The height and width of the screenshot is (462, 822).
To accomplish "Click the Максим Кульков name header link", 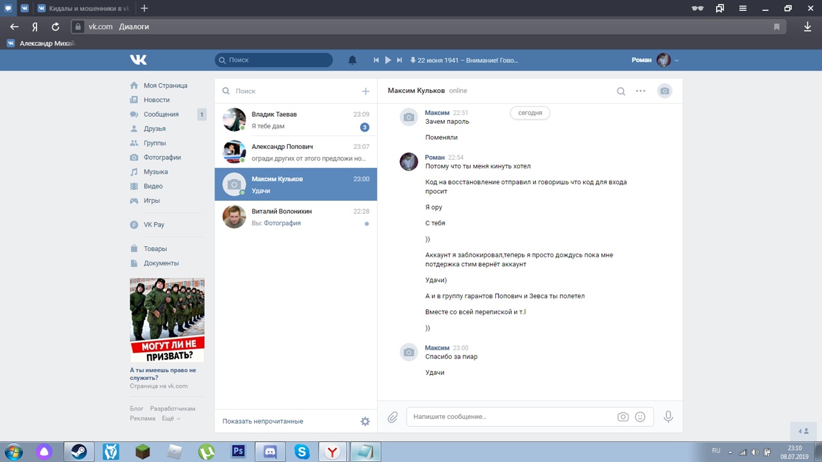I will (416, 91).
